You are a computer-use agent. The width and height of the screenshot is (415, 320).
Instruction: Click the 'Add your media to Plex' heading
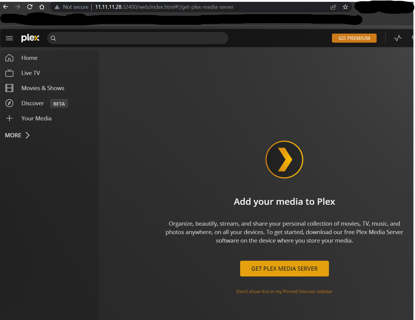click(x=284, y=202)
